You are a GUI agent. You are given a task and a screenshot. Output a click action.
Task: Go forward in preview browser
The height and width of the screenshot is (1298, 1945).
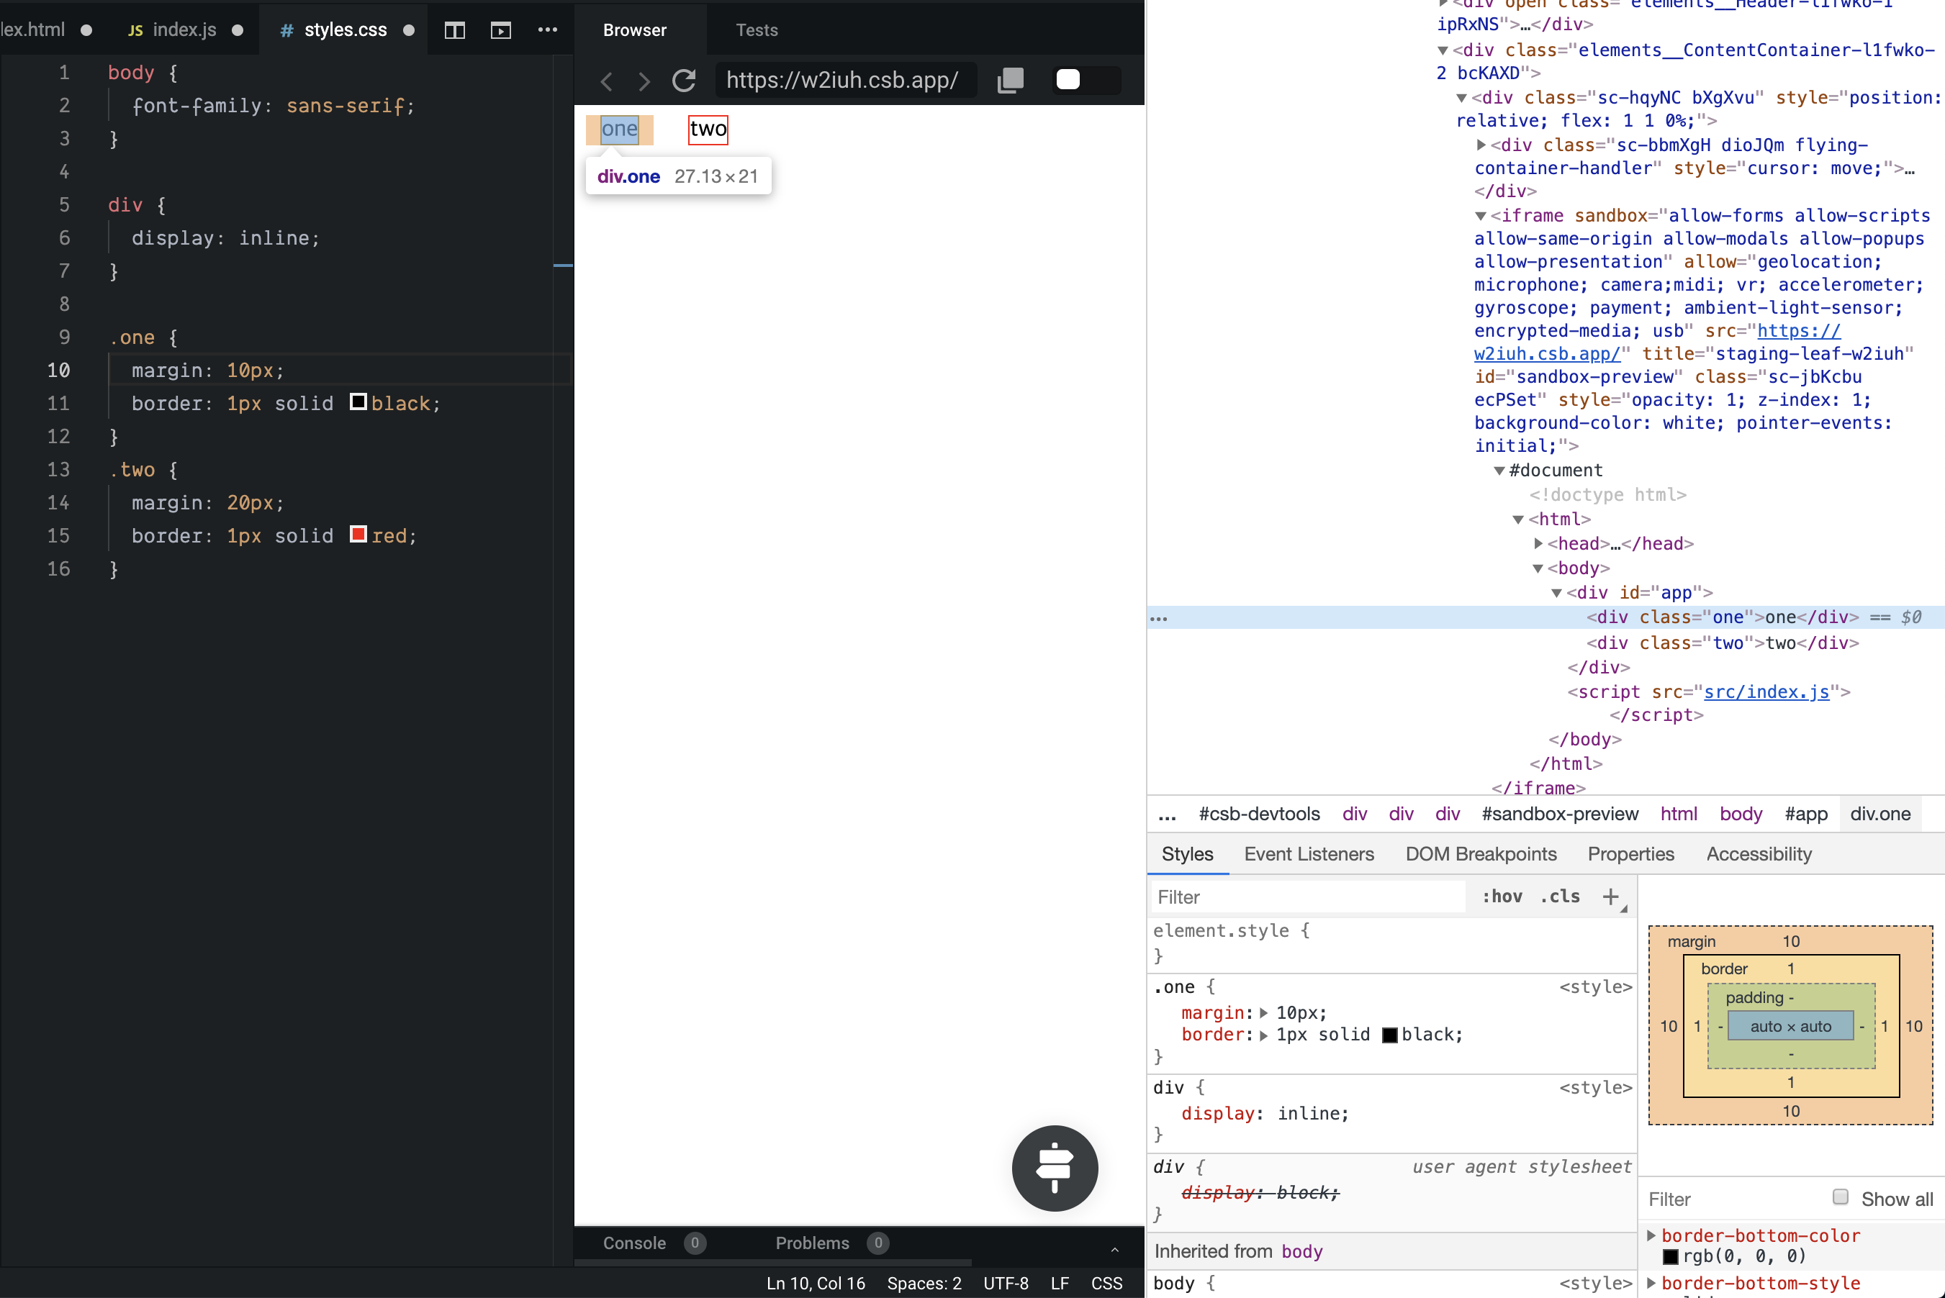644,81
